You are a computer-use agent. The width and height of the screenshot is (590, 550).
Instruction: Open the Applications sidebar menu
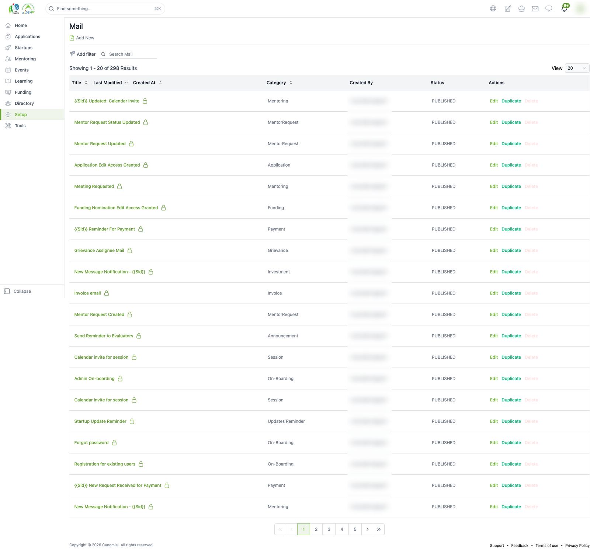pos(32,36)
